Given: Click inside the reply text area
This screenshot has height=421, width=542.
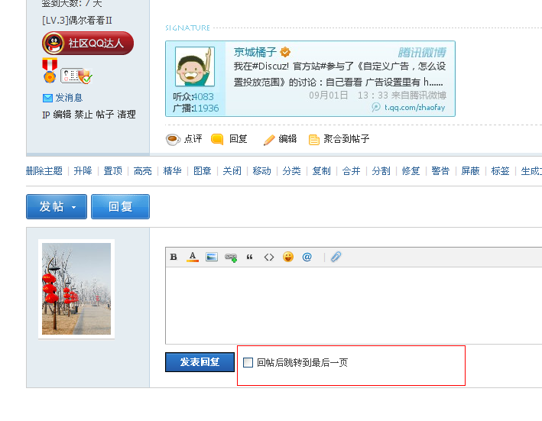Looking at the screenshot, I should (x=354, y=306).
